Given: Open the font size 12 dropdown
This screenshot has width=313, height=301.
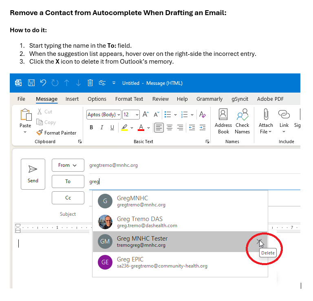Looking at the screenshot, I should (x=137, y=115).
